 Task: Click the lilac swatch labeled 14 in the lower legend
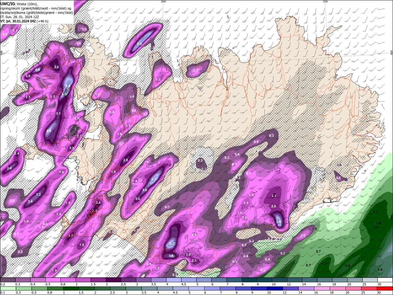pos(306,289)
